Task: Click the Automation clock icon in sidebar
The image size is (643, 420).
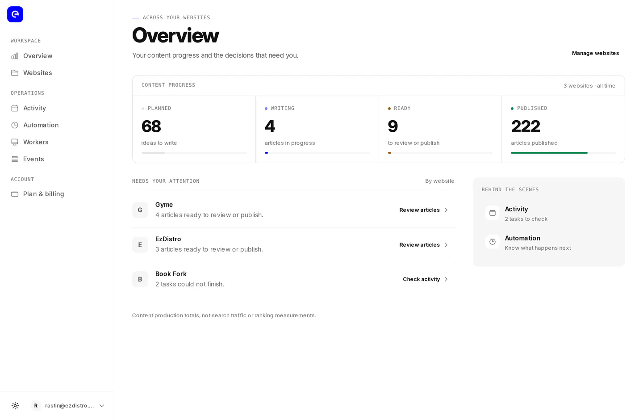Action: point(15,125)
